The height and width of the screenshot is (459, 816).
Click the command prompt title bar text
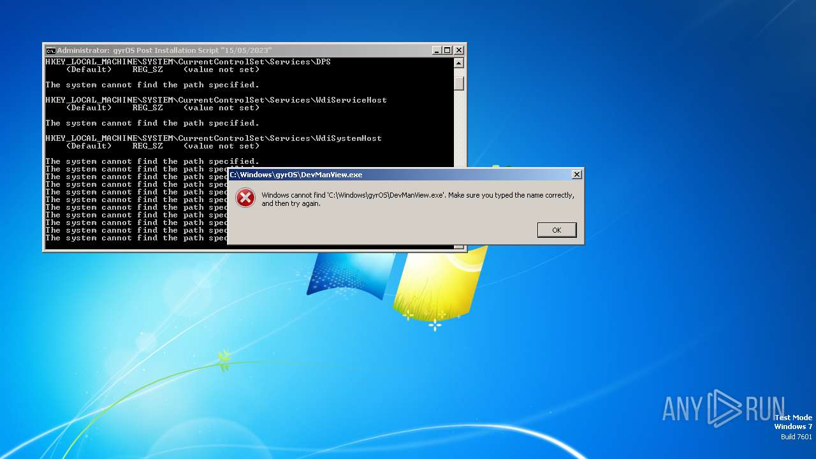point(164,50)
